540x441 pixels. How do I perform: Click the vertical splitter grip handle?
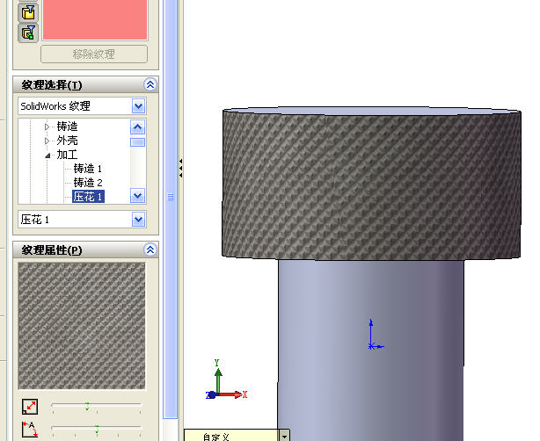tap(171, 197)
